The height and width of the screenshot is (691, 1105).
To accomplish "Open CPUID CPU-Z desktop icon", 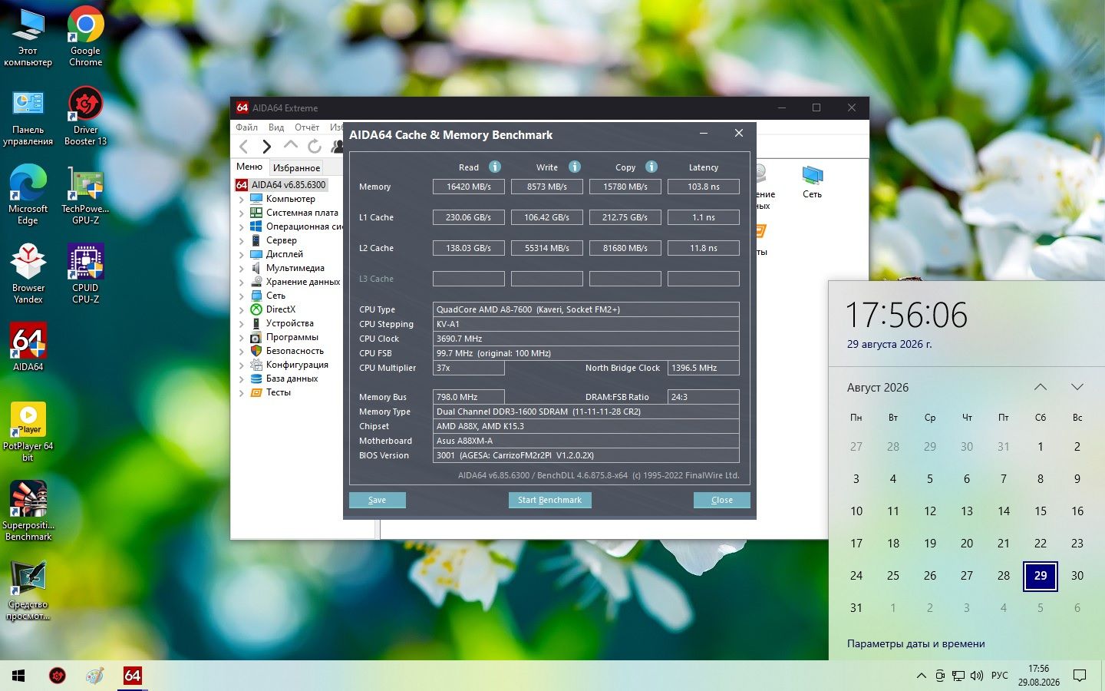I will coord(85,273).
